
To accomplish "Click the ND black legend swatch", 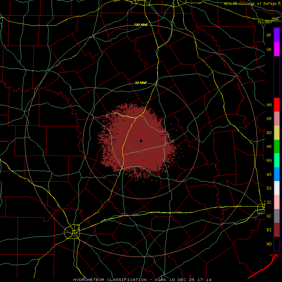I will pyautogui.click(x=277, y=244).
